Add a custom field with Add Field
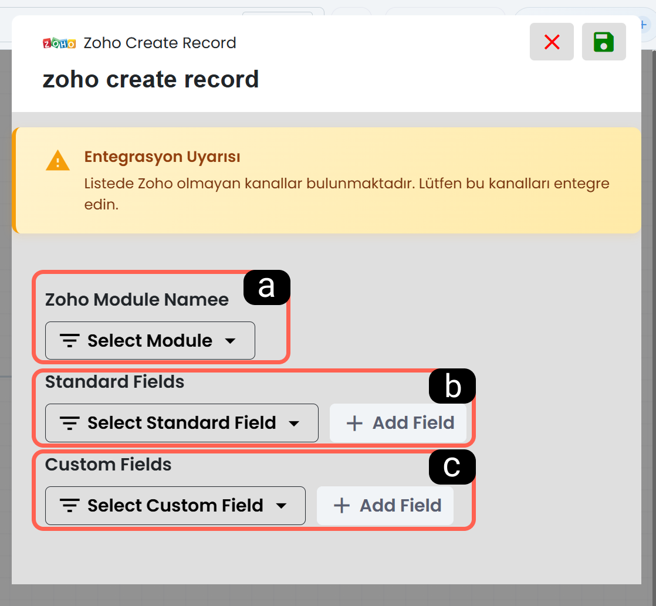The image size is (656, 606). pos(385,505)
